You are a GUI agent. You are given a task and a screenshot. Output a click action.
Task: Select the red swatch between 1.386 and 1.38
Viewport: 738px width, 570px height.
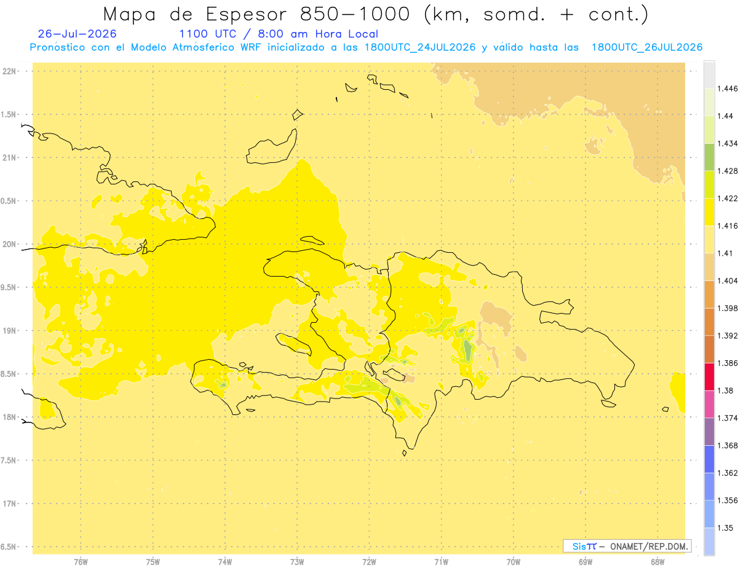(709, 376)
